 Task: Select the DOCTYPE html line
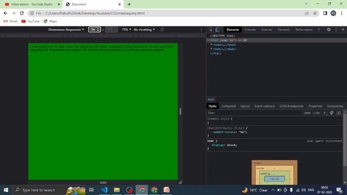(x=222, y=36)
